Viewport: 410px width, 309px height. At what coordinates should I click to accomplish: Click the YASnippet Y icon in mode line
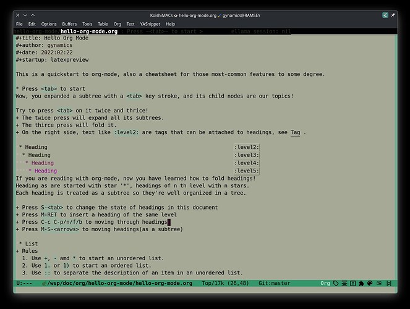click(354, 282)
